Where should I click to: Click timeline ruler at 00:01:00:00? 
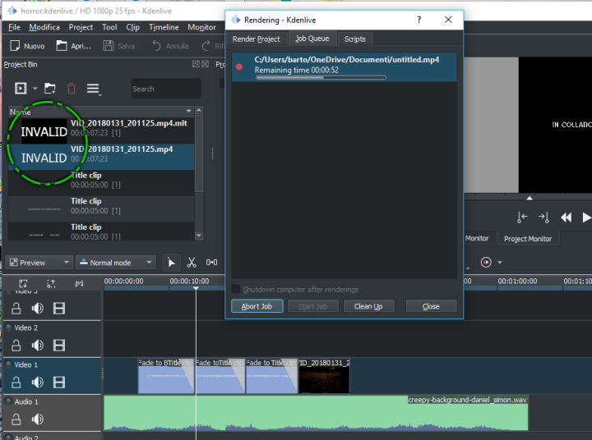tap(517, 282)
